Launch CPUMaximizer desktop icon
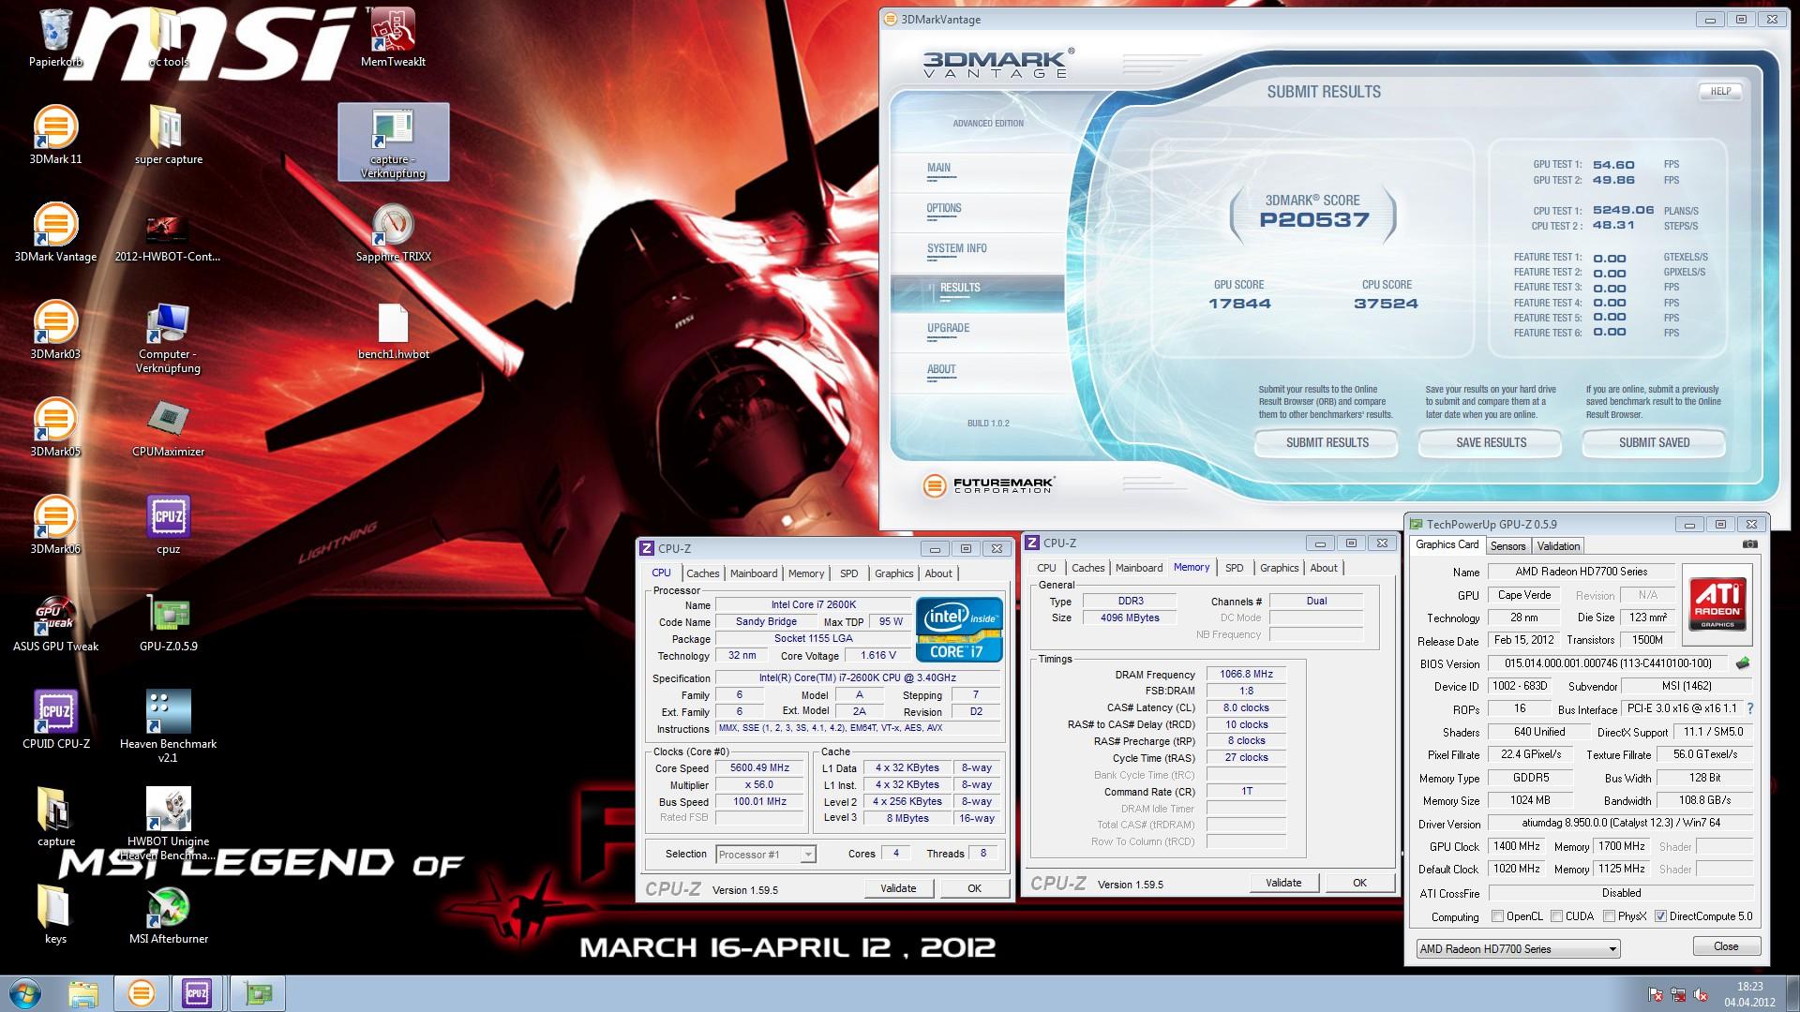 click(x=168, y=427)
